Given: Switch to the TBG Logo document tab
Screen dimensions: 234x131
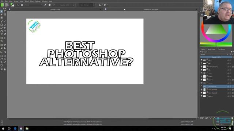Looking at the screenshot, I should coord(55,9).
